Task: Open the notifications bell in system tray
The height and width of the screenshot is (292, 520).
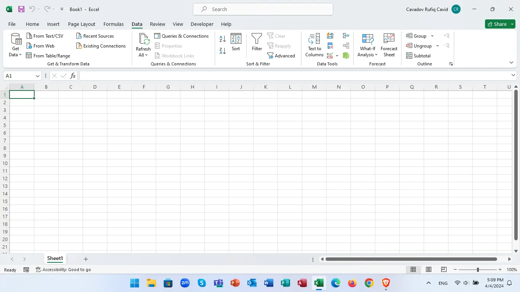Action: pos(509,283)
